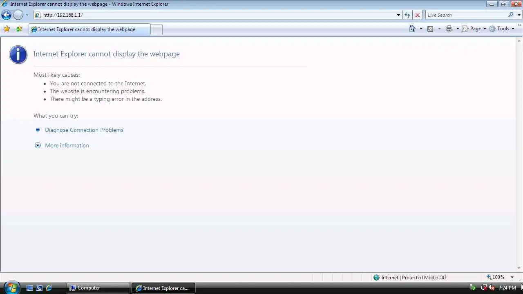523x294 pixels.
Task: Click the muted volume tray icon
Action: [491, 288]
